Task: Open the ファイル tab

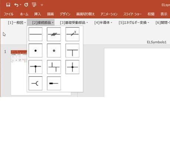Action: coord(9,14)
